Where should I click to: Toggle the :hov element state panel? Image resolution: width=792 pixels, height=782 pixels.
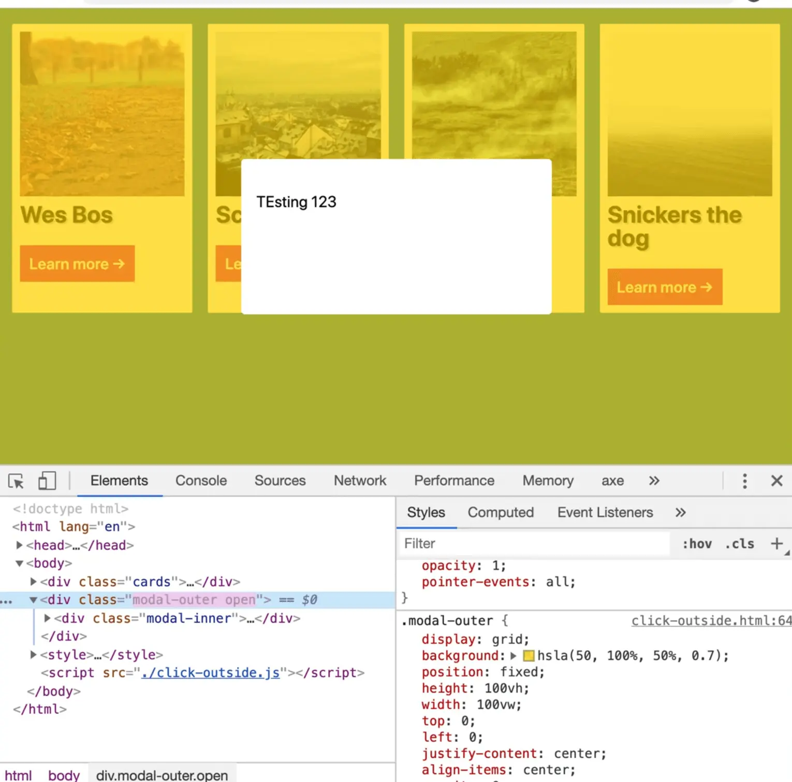coord(697,544)
